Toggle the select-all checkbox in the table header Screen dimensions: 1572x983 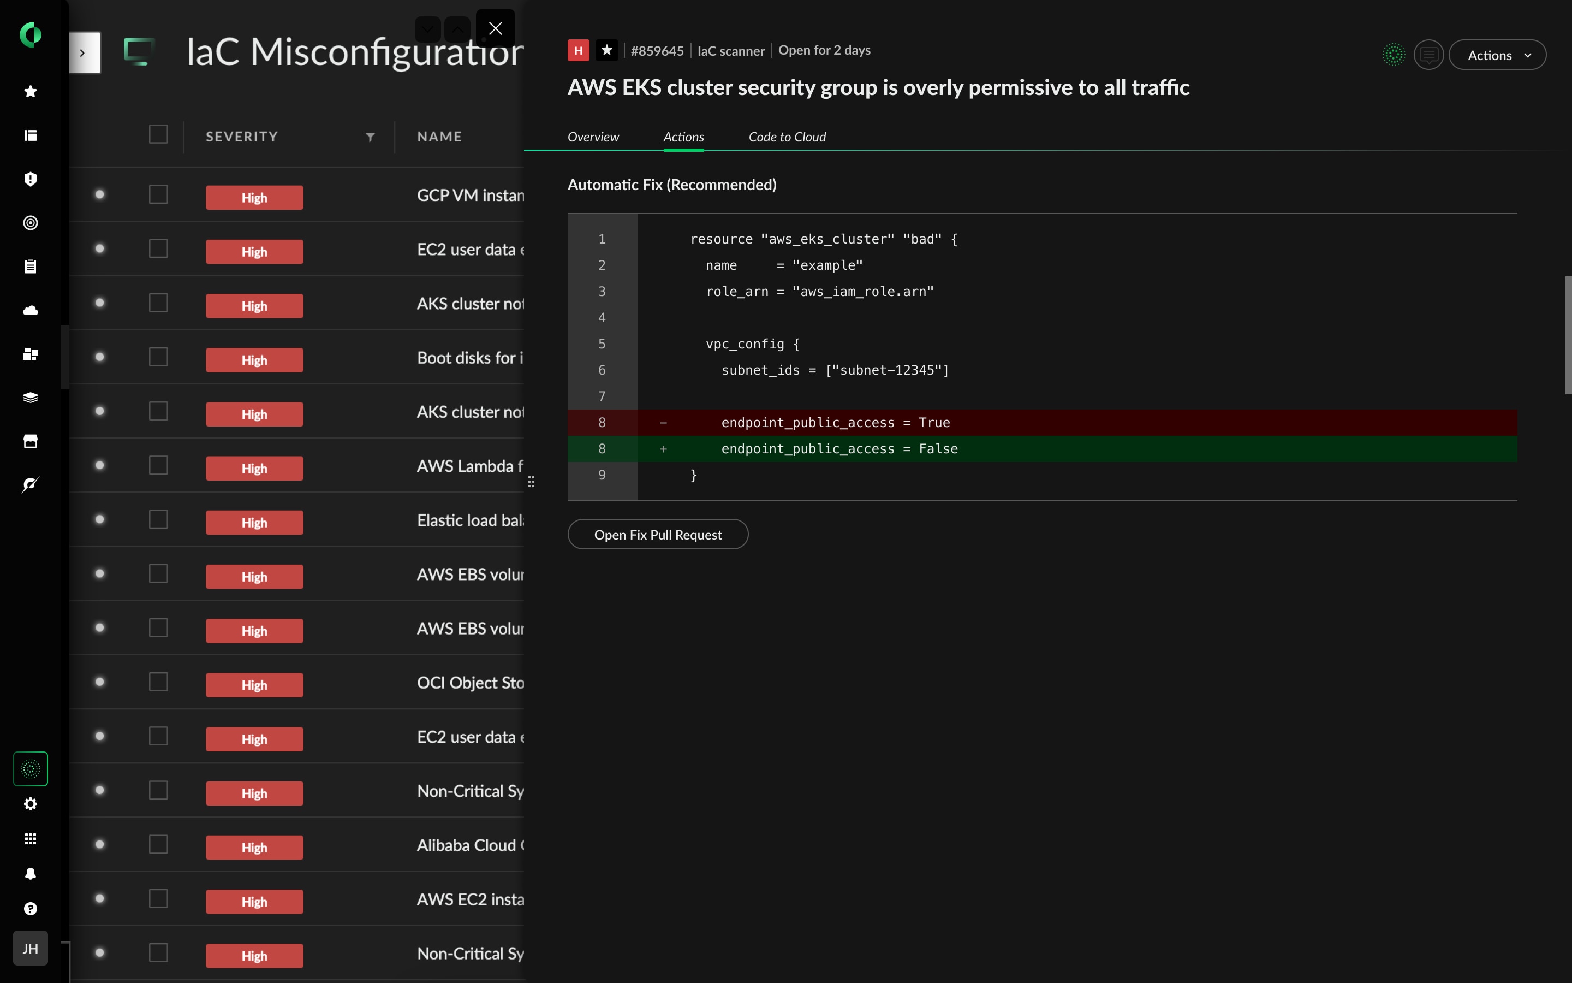[158, 134]
